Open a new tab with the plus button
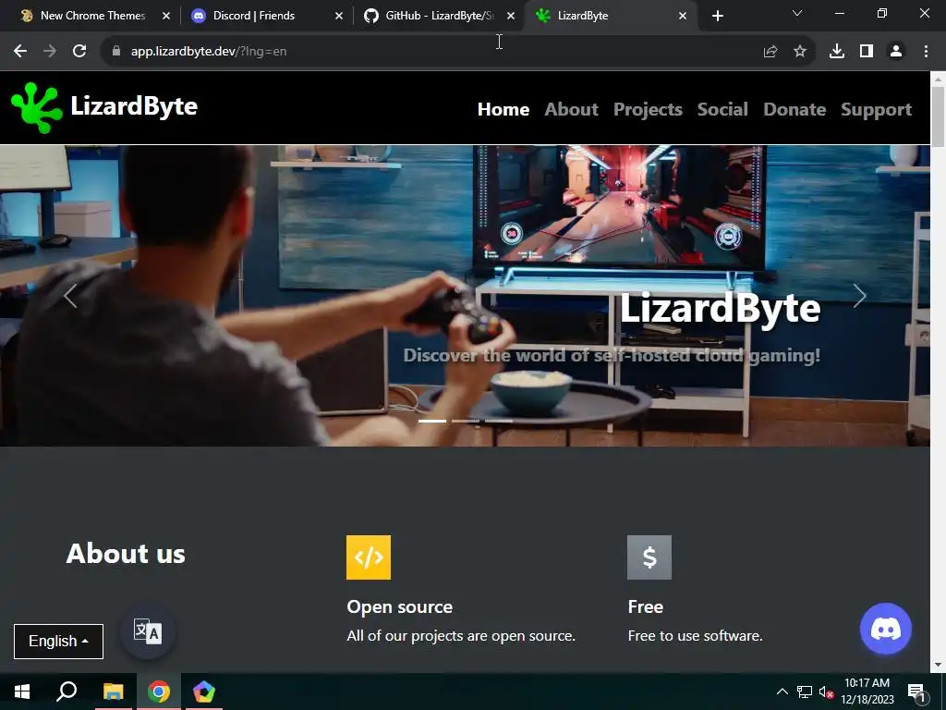 (717, 16)
